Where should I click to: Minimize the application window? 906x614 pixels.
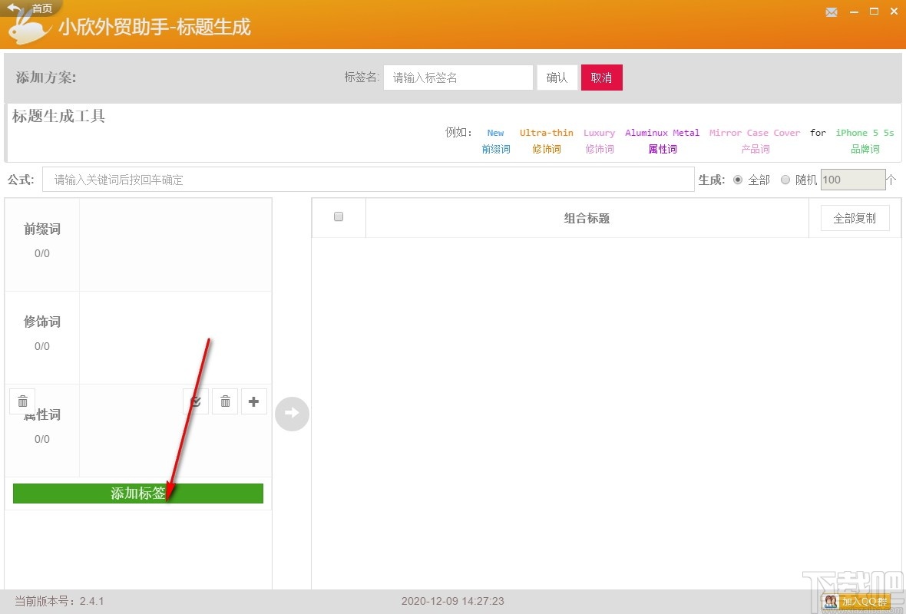click(854, 12)
